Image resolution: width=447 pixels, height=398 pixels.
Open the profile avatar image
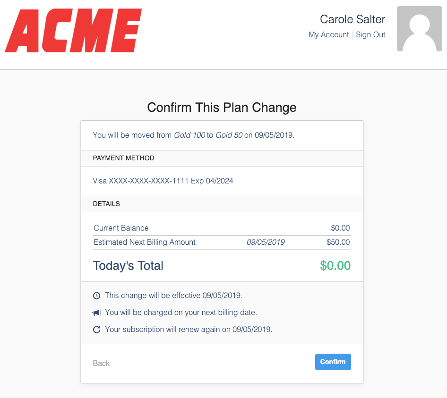tap(419, 28)
